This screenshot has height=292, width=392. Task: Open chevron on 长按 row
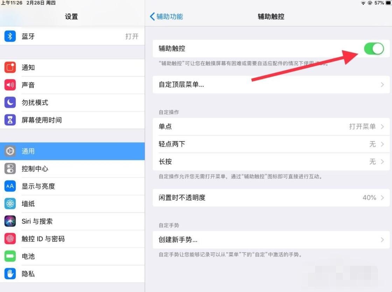pyautogui.click(x=382, y=162)
